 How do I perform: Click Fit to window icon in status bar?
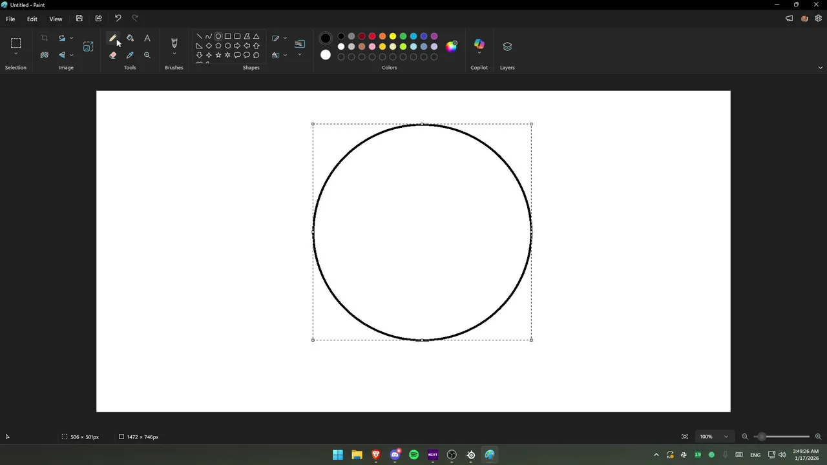(x=685, y=437)
